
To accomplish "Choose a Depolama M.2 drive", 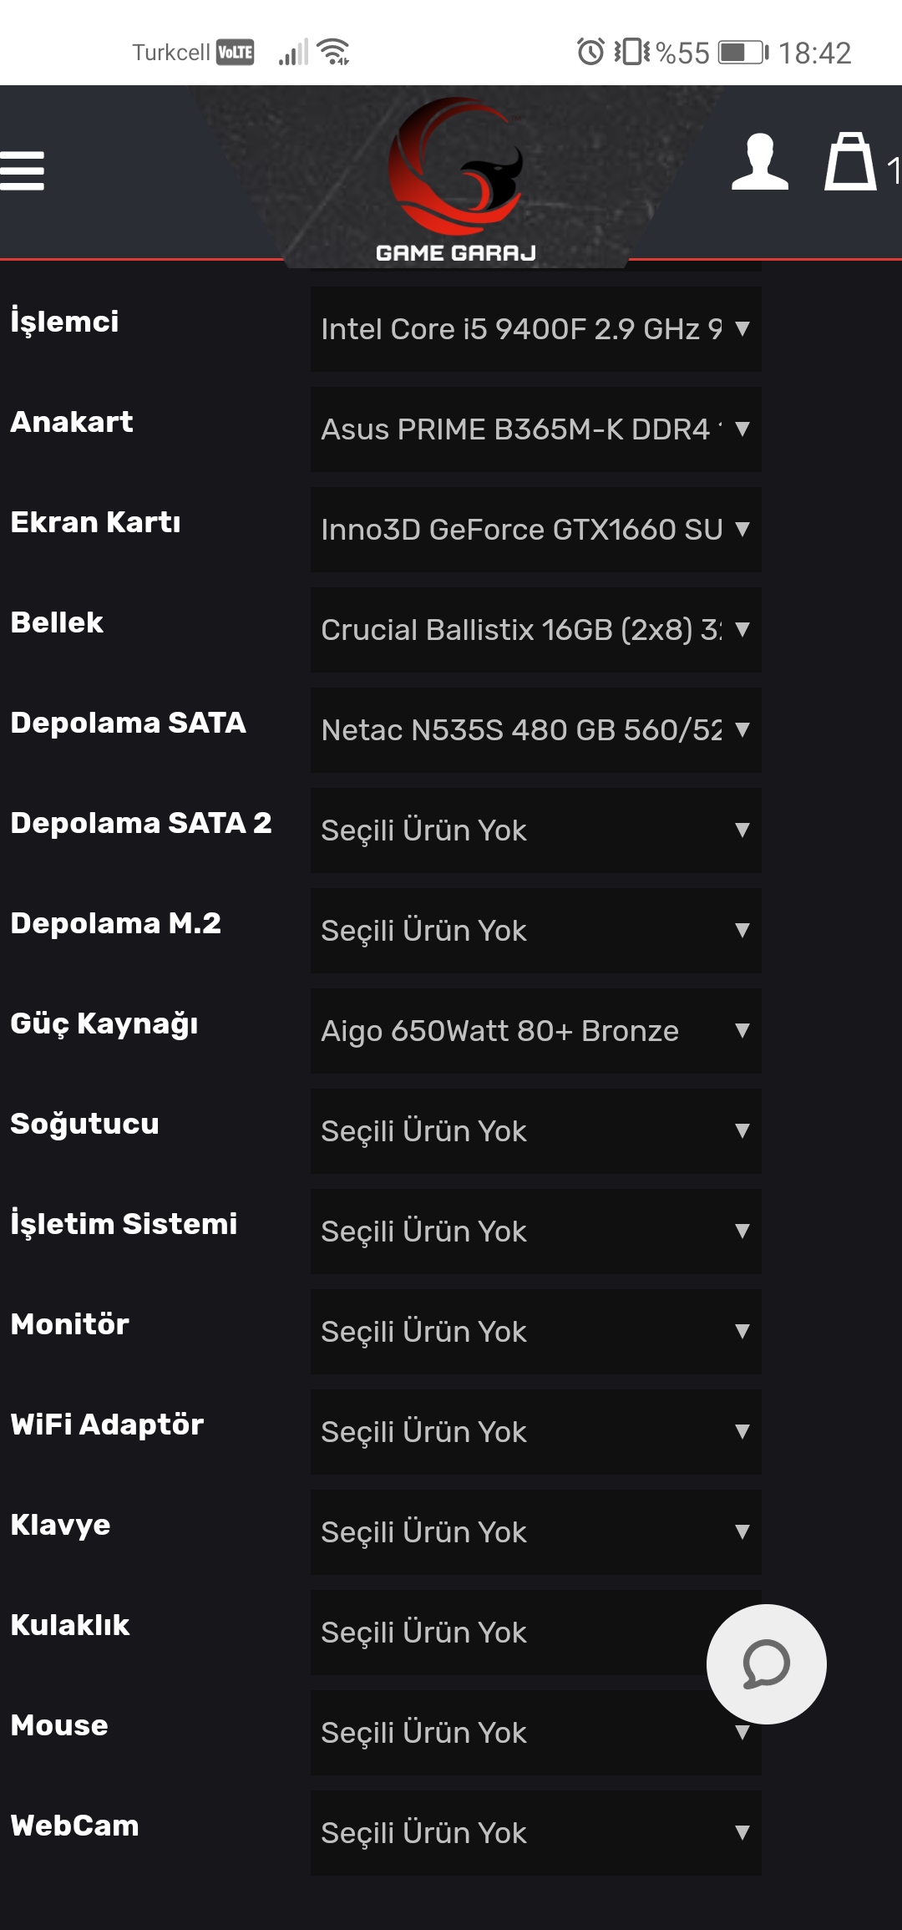I will [x=535, y=931].
